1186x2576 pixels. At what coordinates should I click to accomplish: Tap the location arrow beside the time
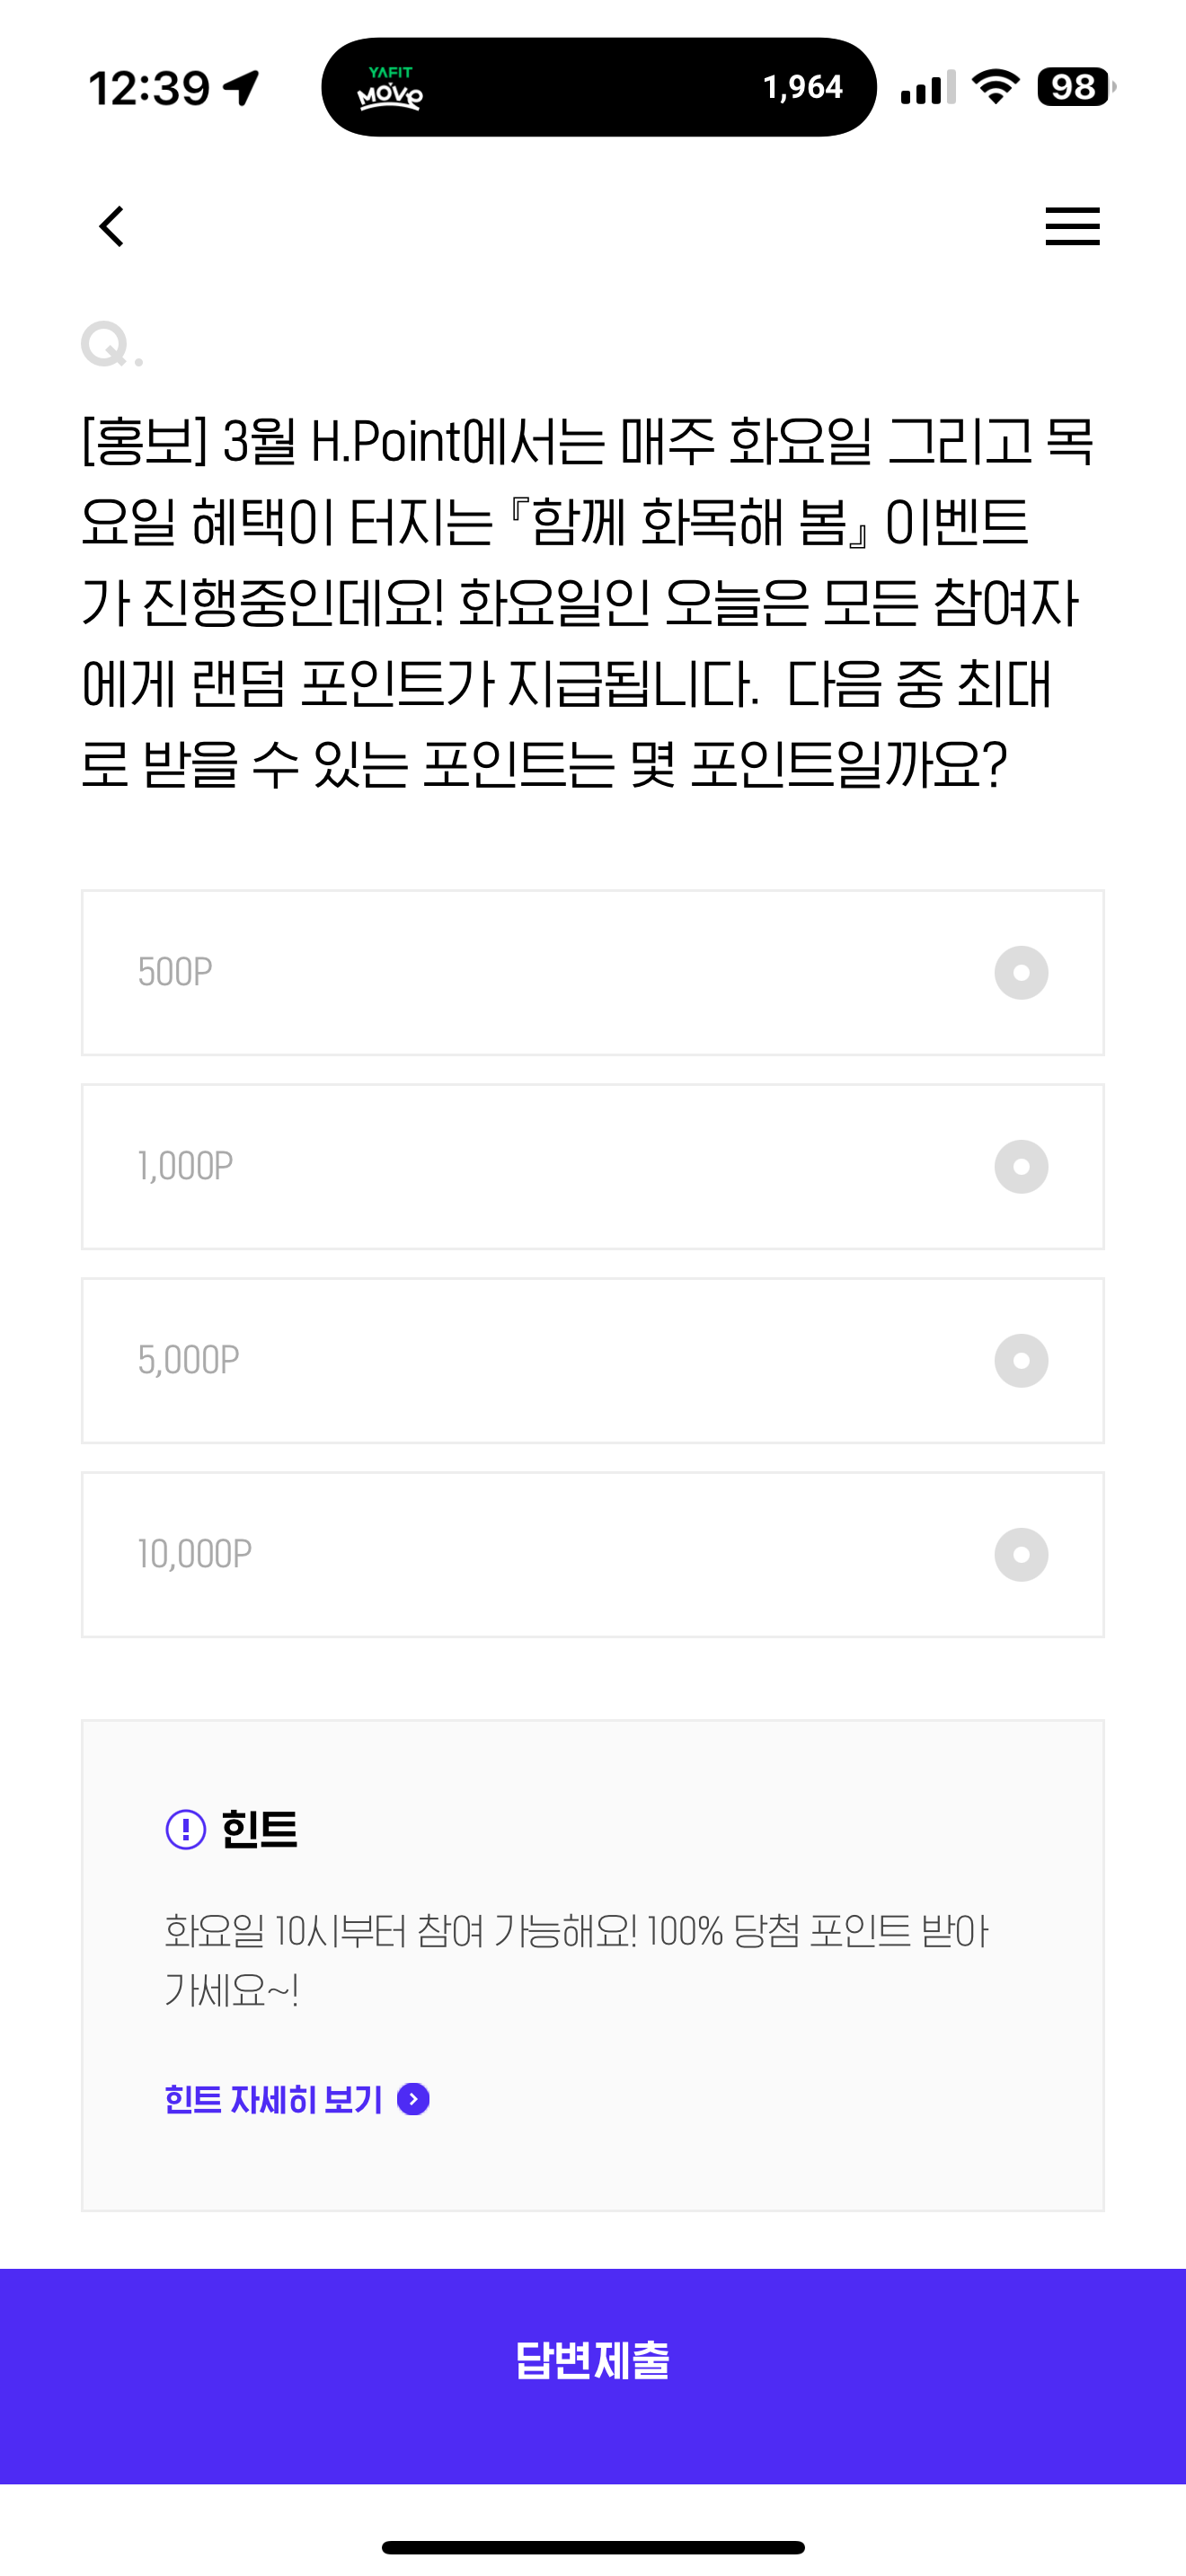pyautogui.click(x=241, y=88)
